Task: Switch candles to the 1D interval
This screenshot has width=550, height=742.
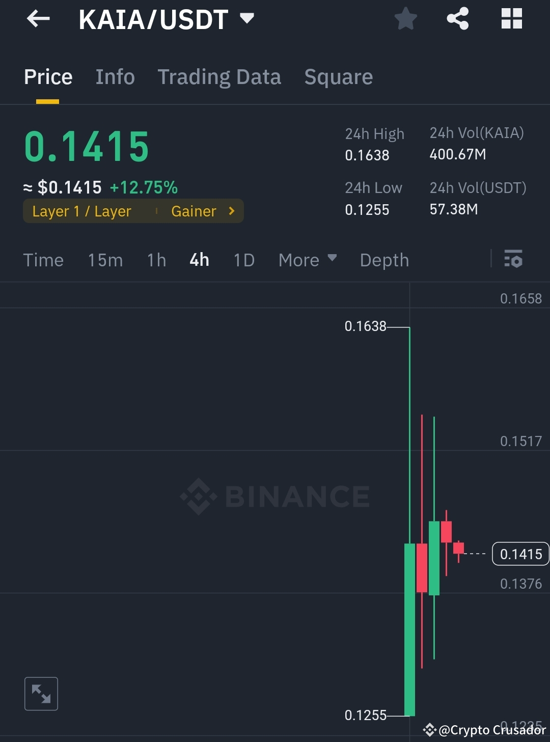Action: pos(243,260)
